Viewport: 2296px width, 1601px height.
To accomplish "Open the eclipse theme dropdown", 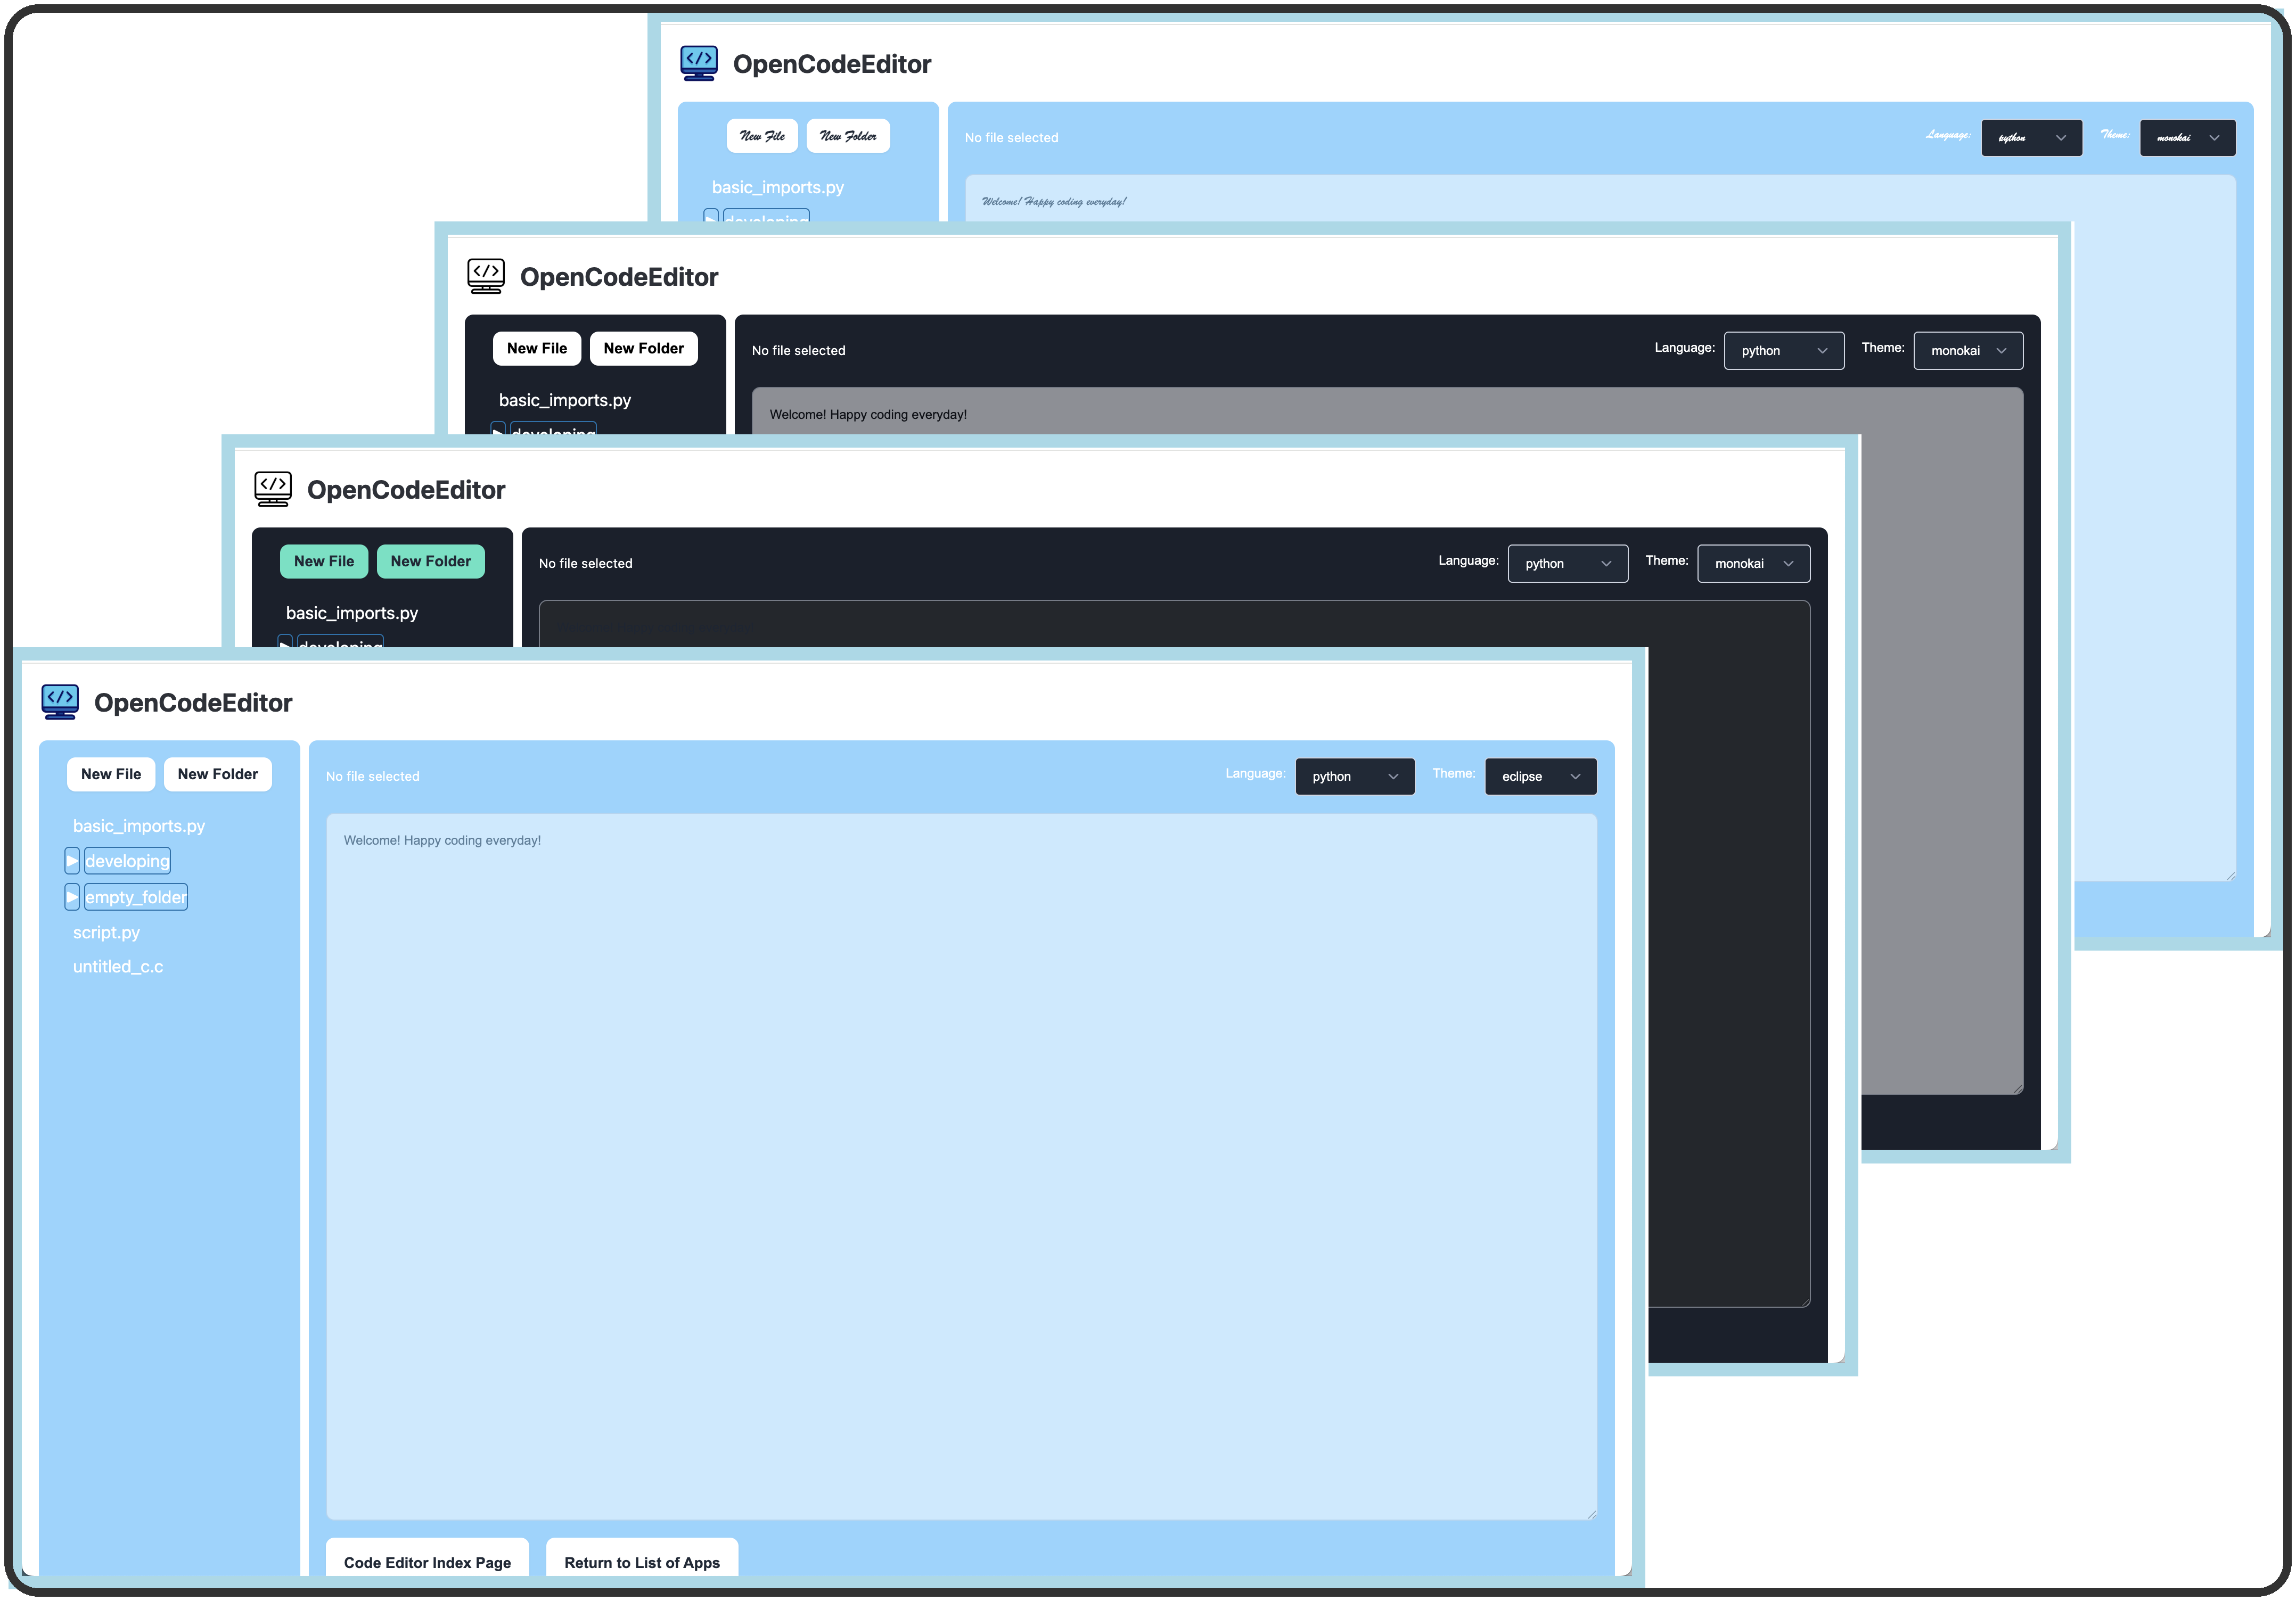I will pyautogui.click(x=1540, y=777).
